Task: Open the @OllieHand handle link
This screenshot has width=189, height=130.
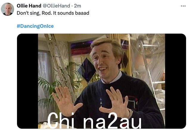Action: click(56, 6)
